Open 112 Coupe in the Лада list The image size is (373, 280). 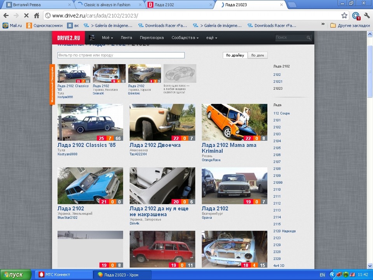(x=281, y=113)
